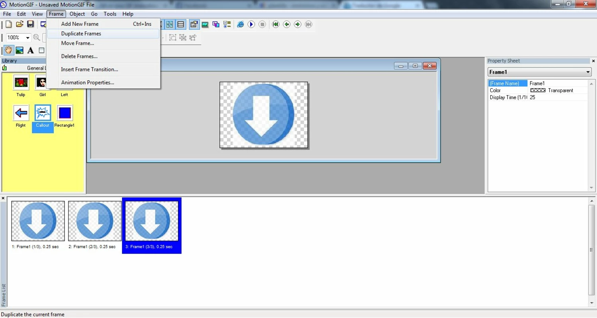The width and height of the screenshot is (597, 318).
Task: Click the down-arrow image on canvas
Action: (263, 114)
